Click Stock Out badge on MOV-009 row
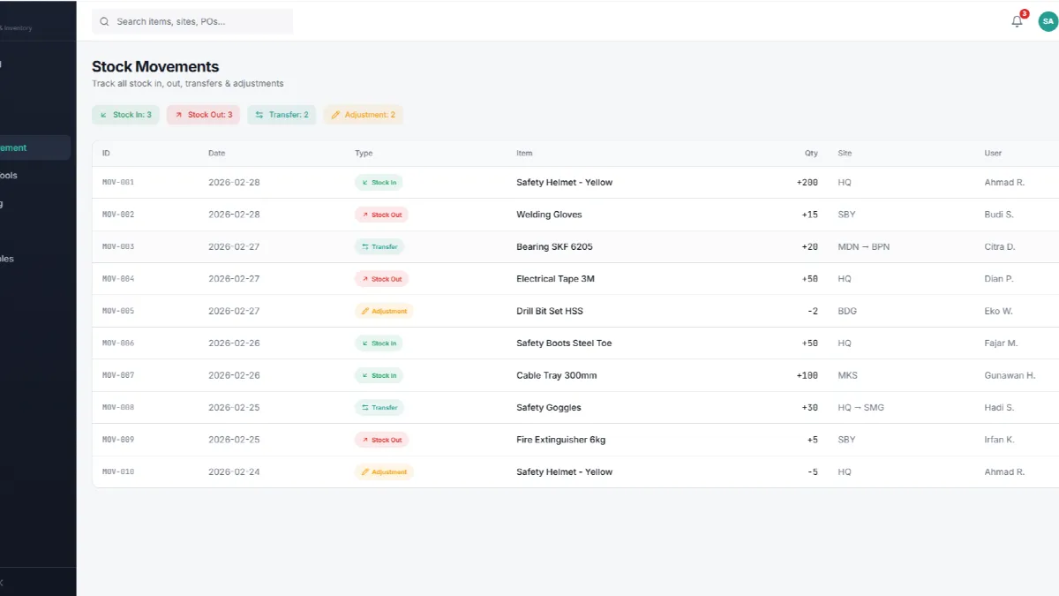1059x596 pixels. coord(382,440)
